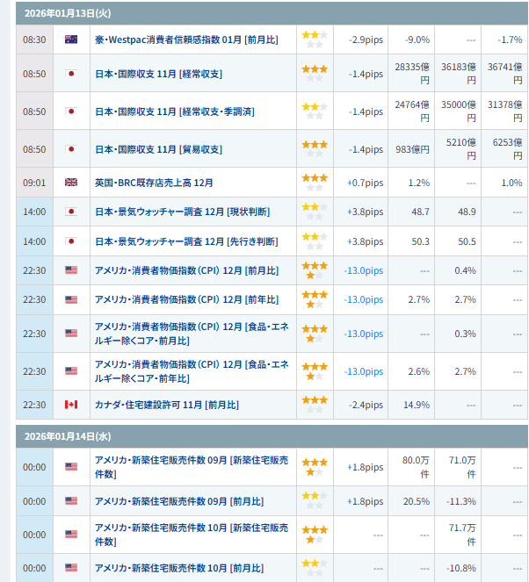This screenshot has height=582, width=529.
Task: Open カナダ・住宅建設許可 11月 [前月比] link
Action: pyautogui.click(x=166, y=405)
